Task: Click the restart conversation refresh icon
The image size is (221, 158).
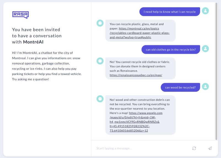Action: click(194, 148)
